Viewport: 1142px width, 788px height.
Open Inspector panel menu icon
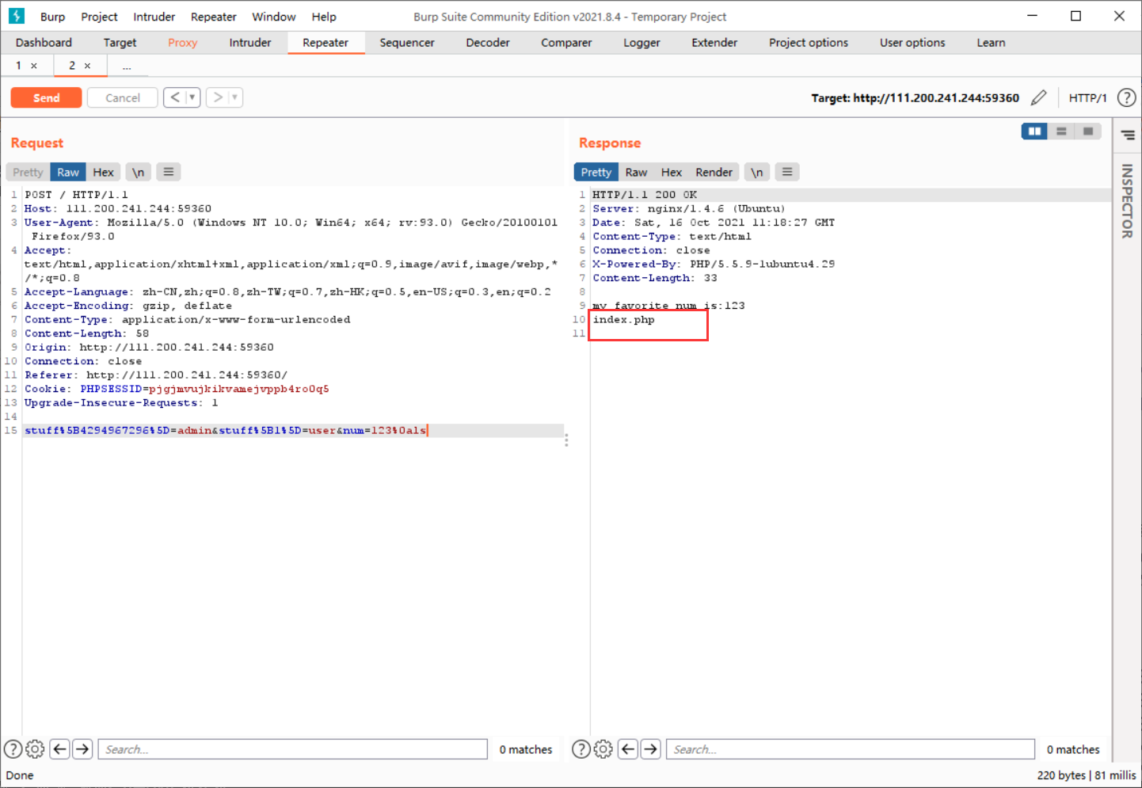click(1128, 135)
